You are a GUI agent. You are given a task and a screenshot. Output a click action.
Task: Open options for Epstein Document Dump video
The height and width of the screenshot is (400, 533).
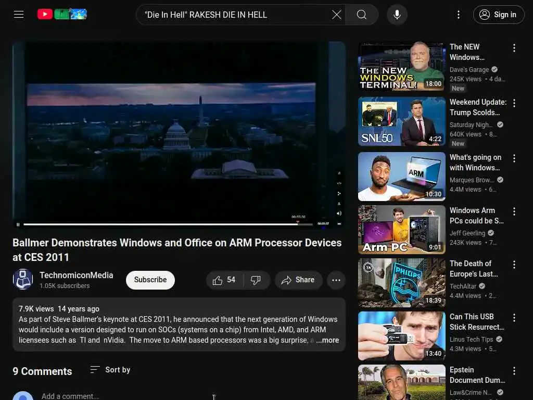click(514, 370)
